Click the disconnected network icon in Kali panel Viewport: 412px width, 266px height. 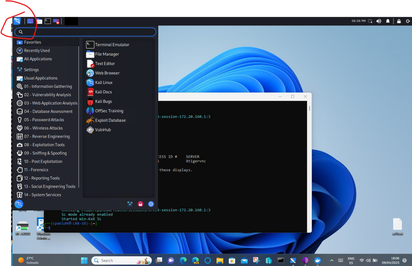tap(370, 21)
